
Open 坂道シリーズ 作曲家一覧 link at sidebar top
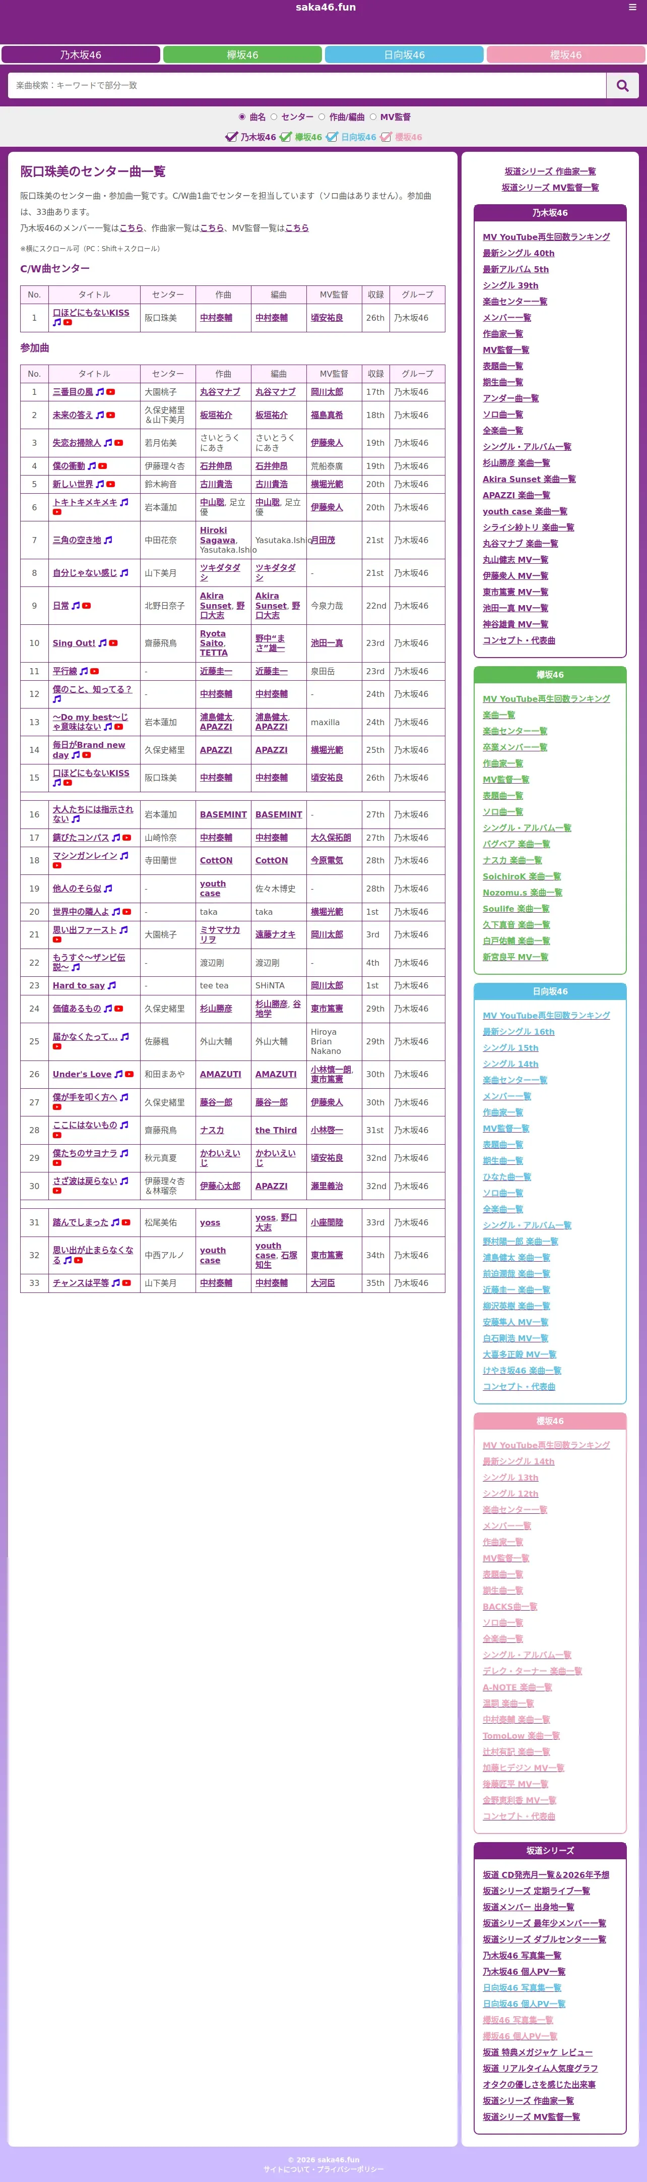pos(550,172)
